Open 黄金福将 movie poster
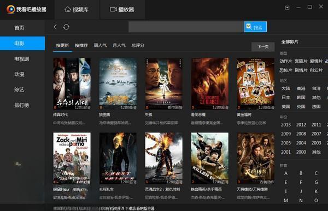The height and width of the screenshot is (211, 328). click(256, 83)
